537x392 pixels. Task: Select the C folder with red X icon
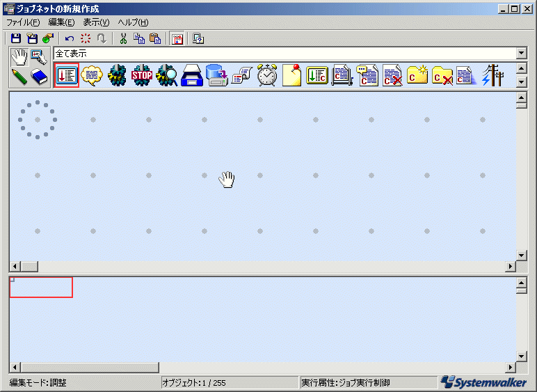[442, 75]
